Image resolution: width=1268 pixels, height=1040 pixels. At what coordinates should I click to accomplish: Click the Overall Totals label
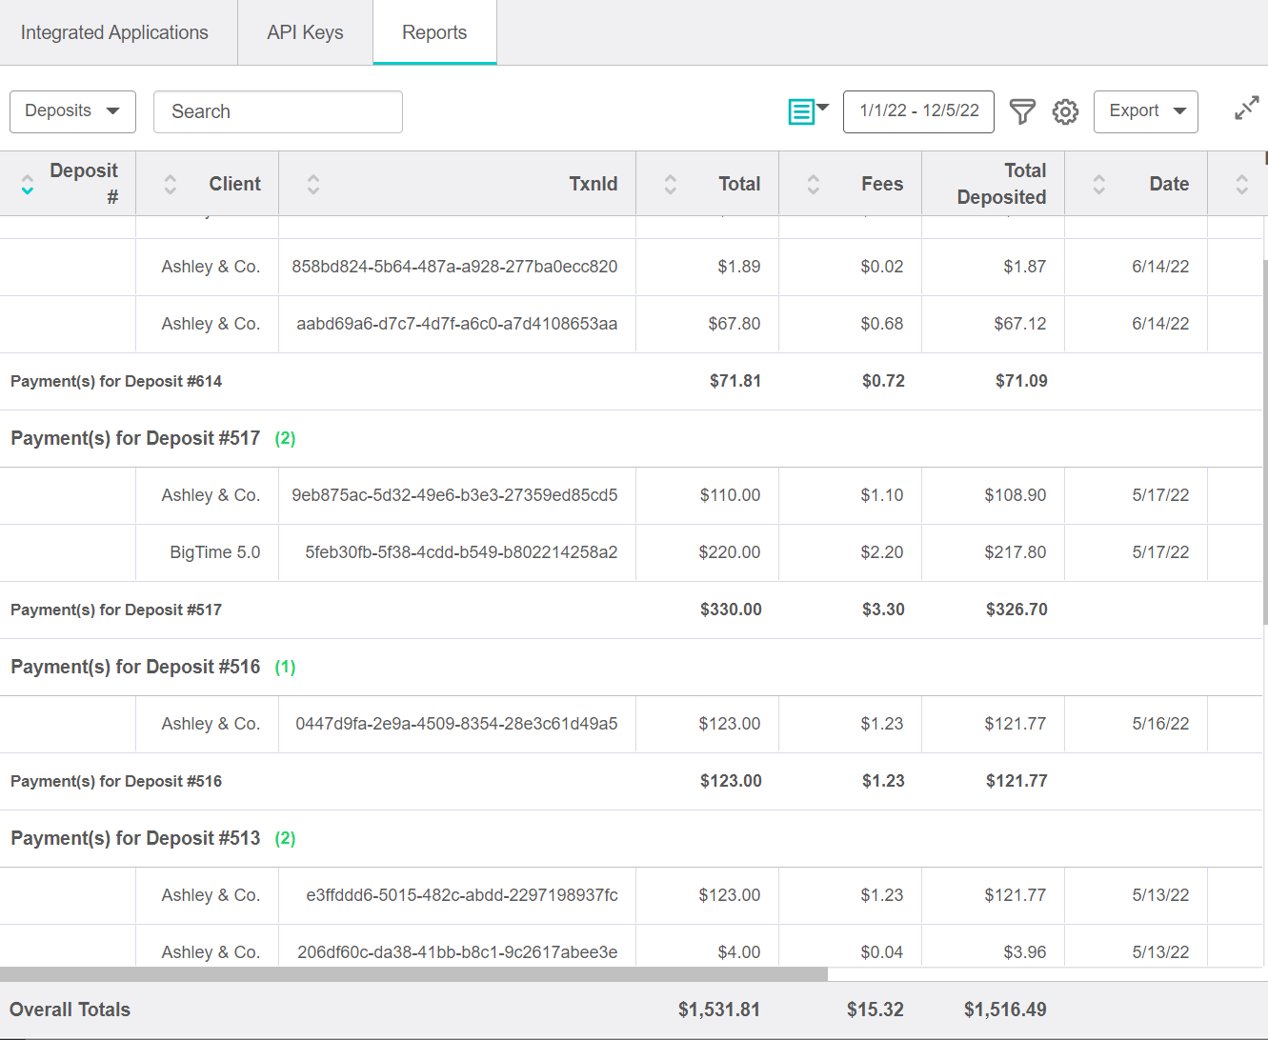click(x=70, y=1010)
